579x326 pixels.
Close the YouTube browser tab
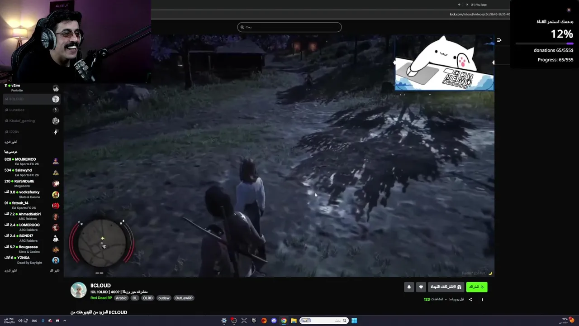(x=467, y=5)
